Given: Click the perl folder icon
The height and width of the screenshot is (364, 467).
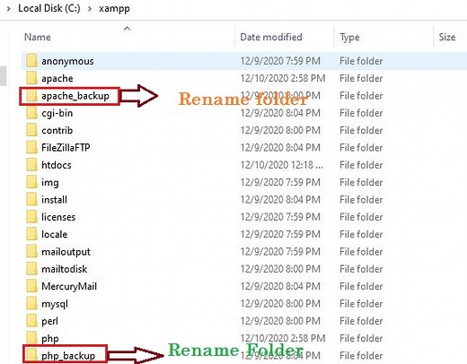Looking at the screenshot, I should point(31,321).
